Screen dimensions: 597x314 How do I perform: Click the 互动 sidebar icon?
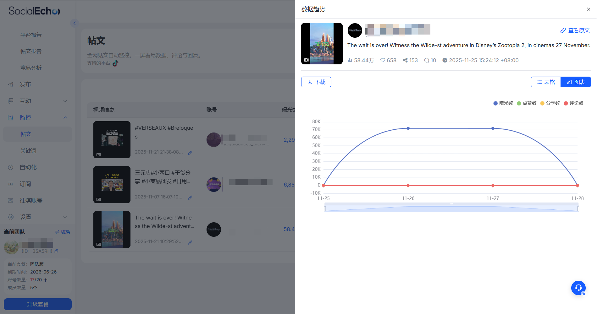click(x=11, y=101)
